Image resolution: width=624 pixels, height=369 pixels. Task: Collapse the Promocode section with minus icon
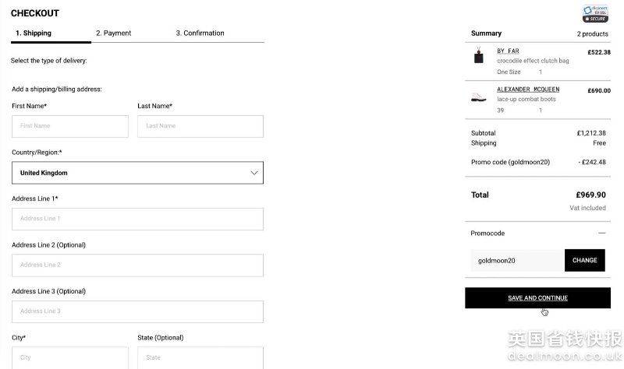tap(601, 234)
